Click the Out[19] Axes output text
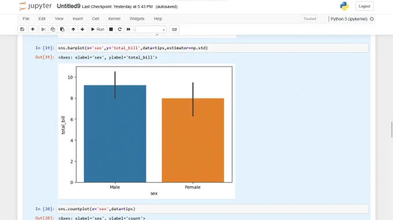 pos(107,58)
